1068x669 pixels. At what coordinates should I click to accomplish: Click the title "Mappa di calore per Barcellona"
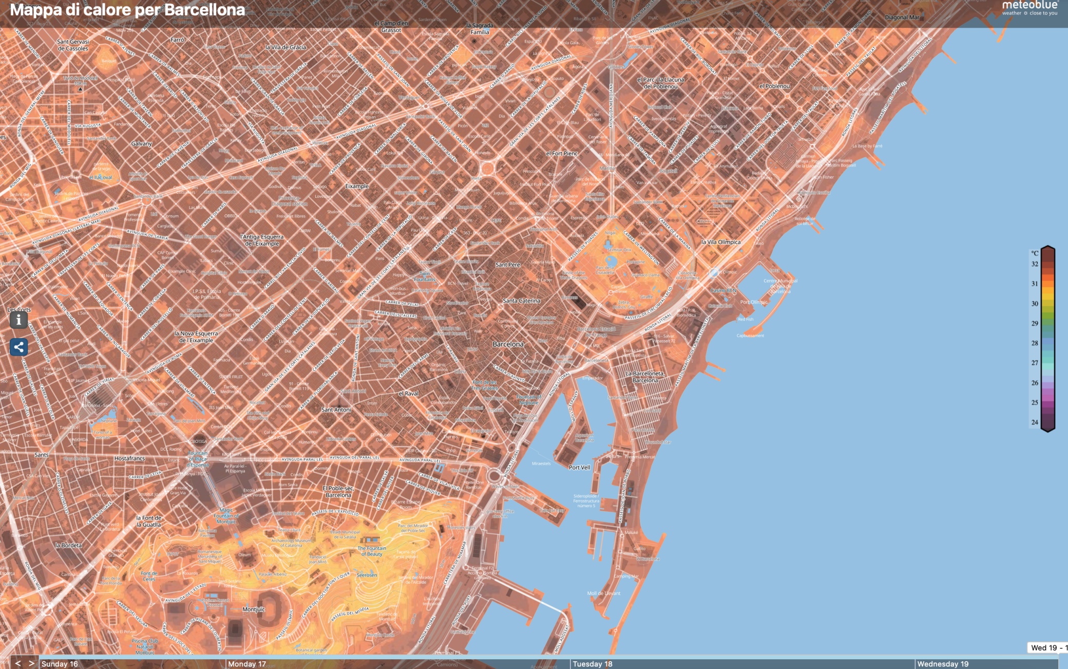[128, 9]
